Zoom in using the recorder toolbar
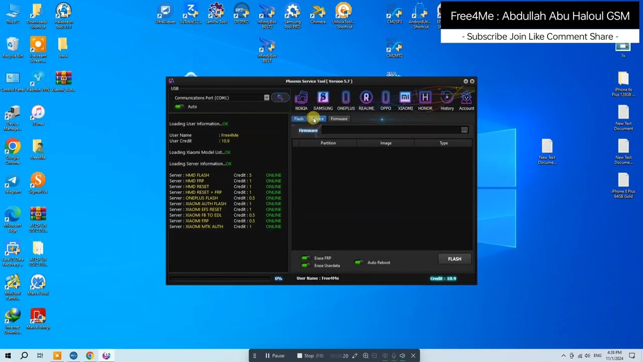Image resolution: width=643 pixels, height=362 pixels. click(x=366, y=356)
